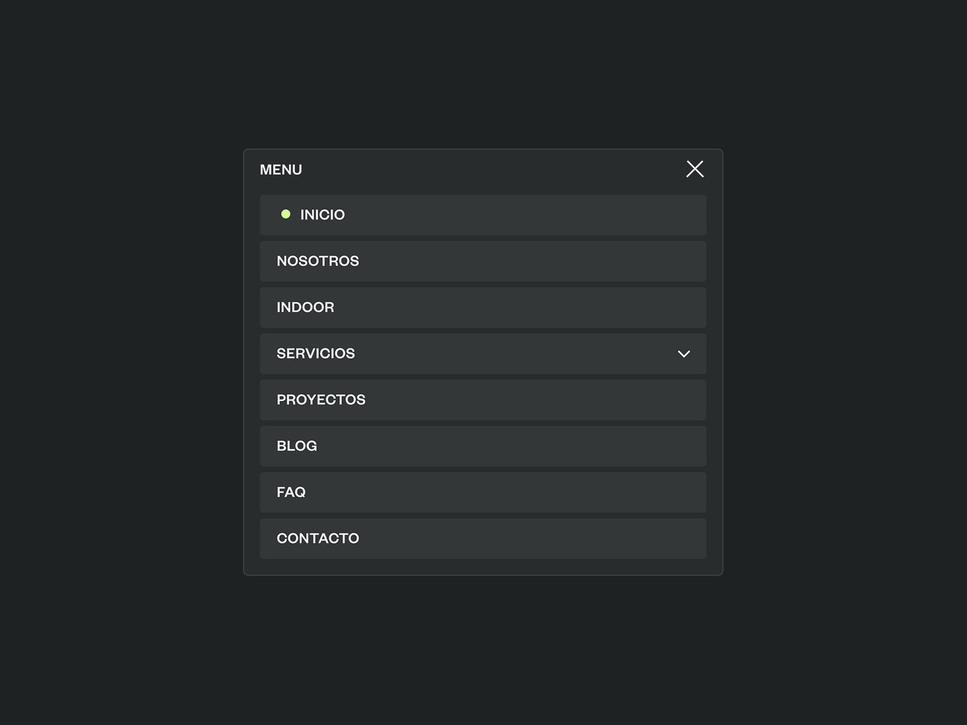The height and width of the screenshot is (725, 967).
Task: Toggle the active state dot next to INICIO
Action: tap(285, 214)
